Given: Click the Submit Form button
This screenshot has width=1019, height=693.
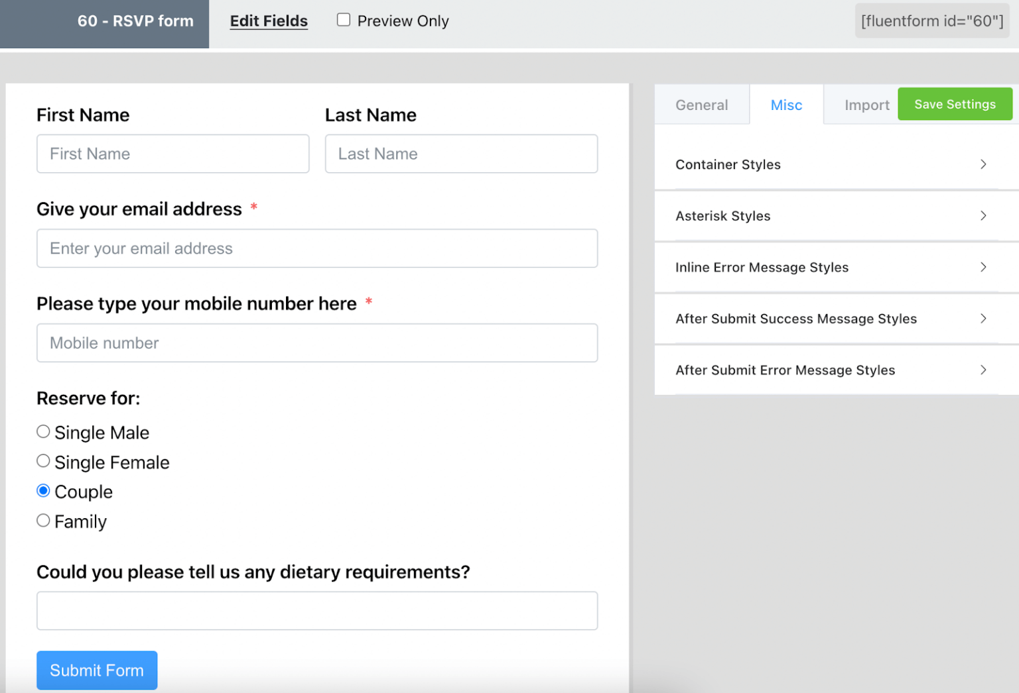Looking at the screenshot, I should click(x=97, y=670).
